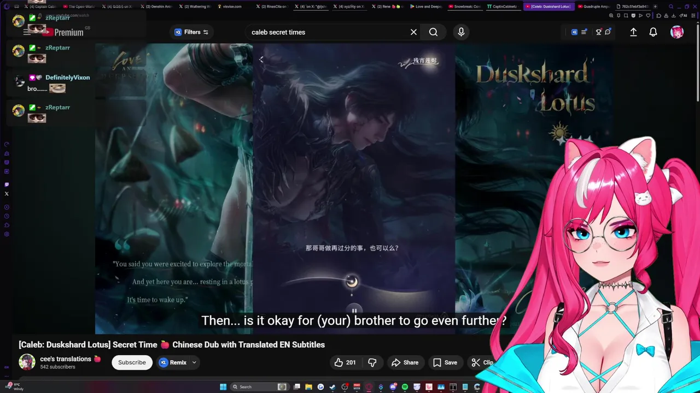Image resolution: width=700 pixels, height=393 pixels.
Task: Open the account avatar menu
Action: pyautogui.click(x=677, y=32)
